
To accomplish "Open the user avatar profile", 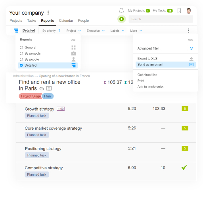I will (x=189, y=11).
